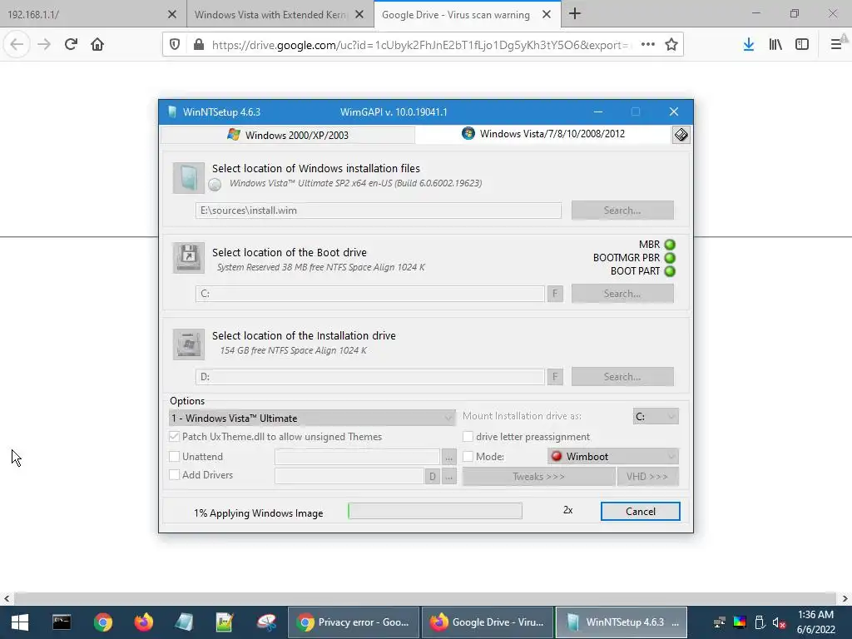
Task: Click the Firefox address bar URL
Action: (x=421, y=45)
